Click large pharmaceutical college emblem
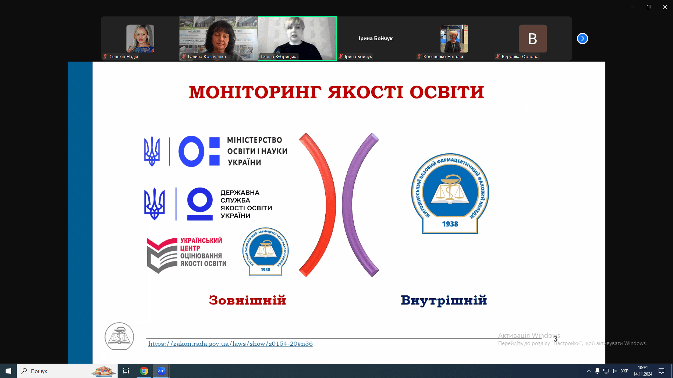 click(450, 193)
